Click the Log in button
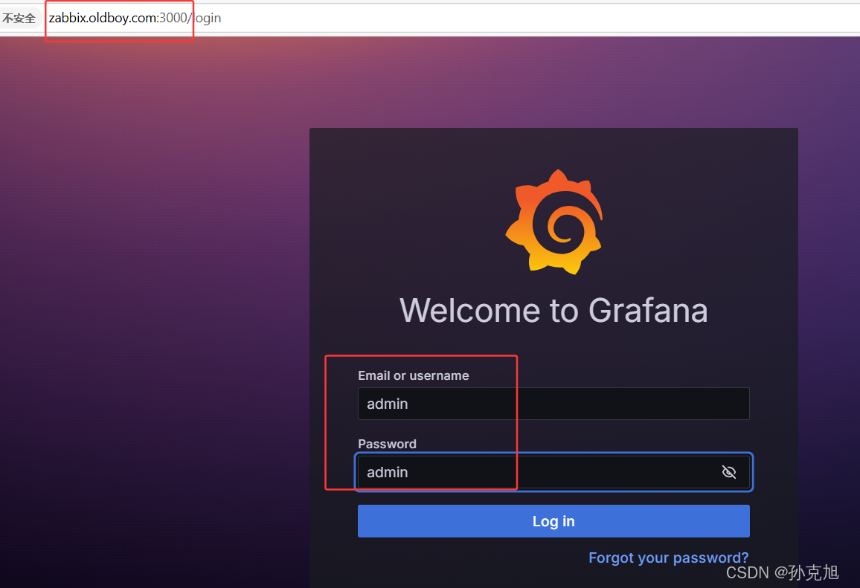 click(x=553, y=521)
